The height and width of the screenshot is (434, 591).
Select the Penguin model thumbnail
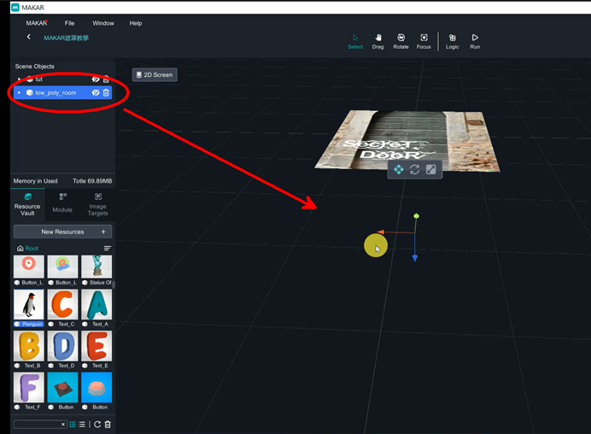coord(28,304)
